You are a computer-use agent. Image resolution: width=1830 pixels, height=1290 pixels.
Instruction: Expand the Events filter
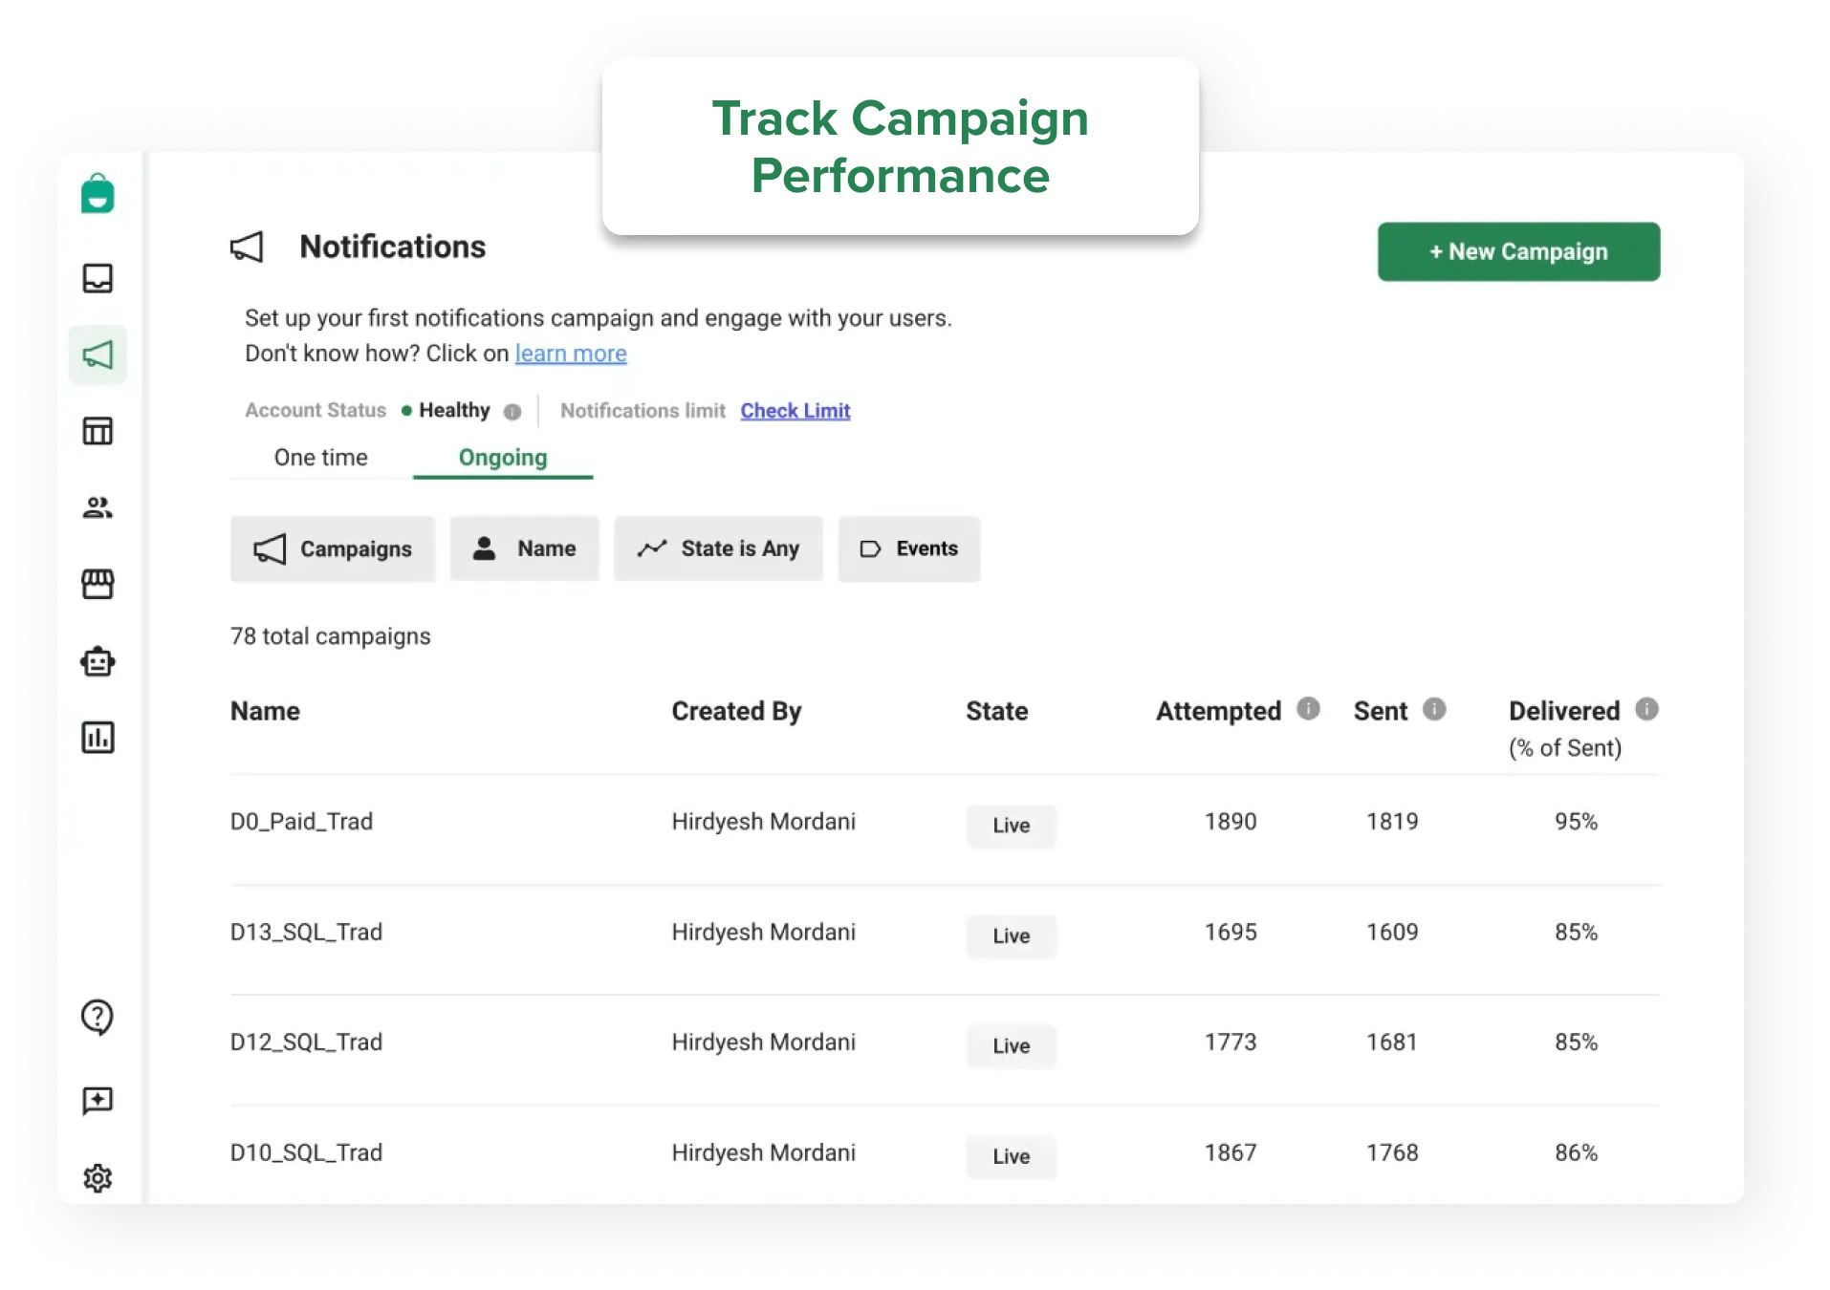[908, 548]
